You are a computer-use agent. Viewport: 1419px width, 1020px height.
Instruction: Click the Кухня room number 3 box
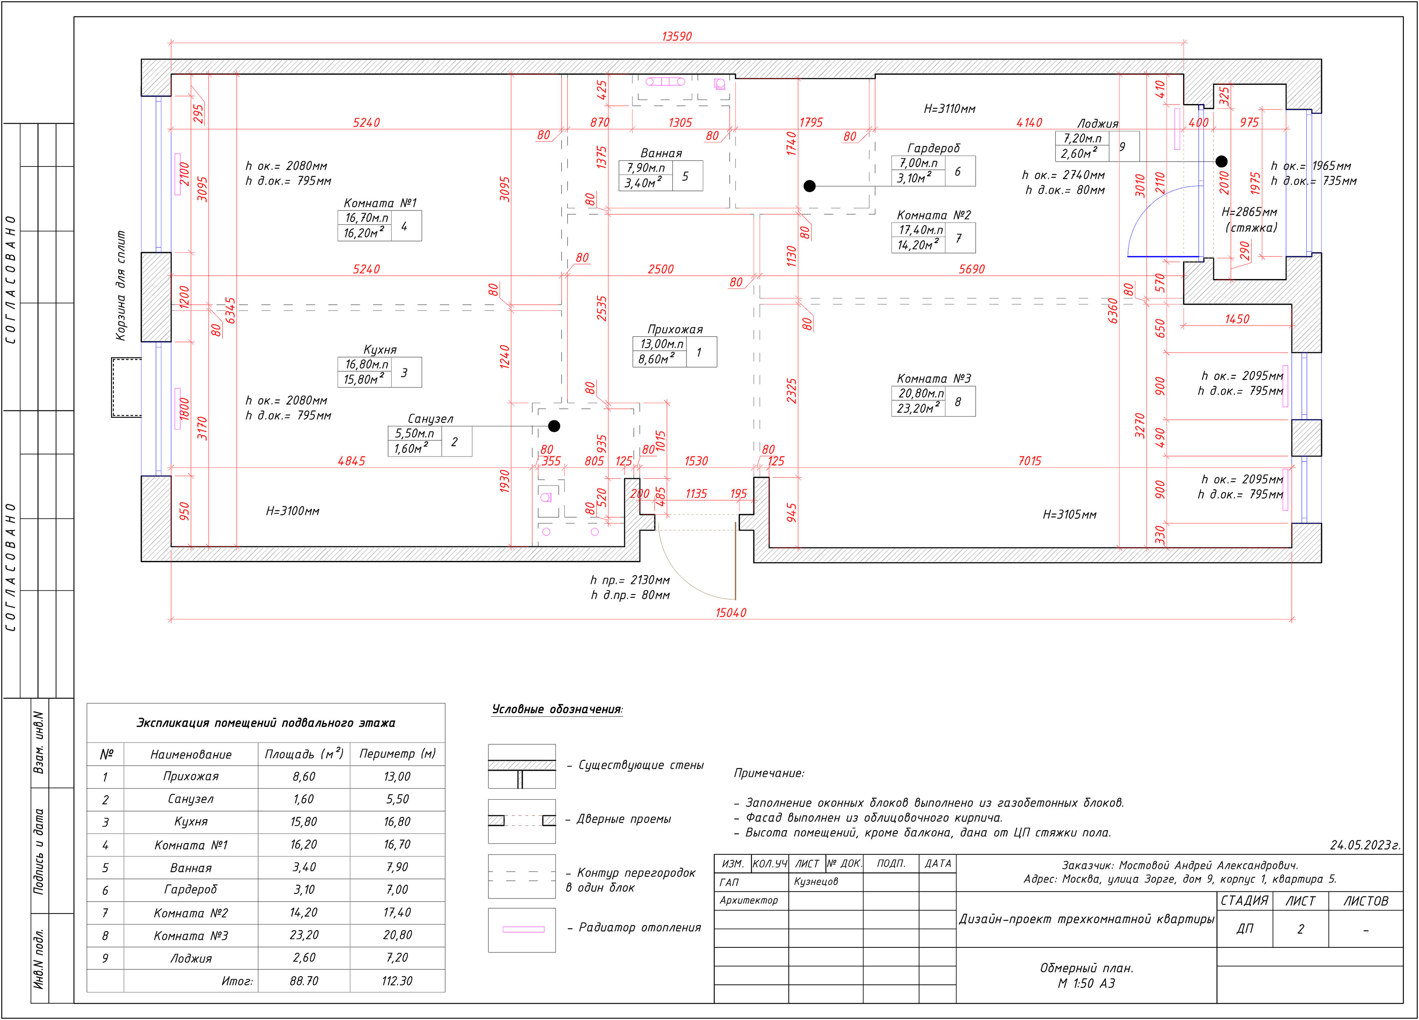click(405, 373)
